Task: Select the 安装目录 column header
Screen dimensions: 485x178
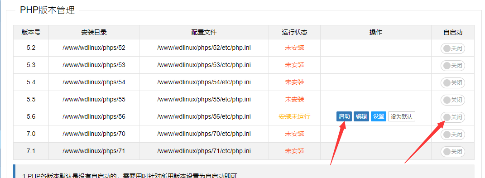Action: (94, 32)
